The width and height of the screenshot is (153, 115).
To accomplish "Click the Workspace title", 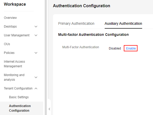I will pos(15,4).
